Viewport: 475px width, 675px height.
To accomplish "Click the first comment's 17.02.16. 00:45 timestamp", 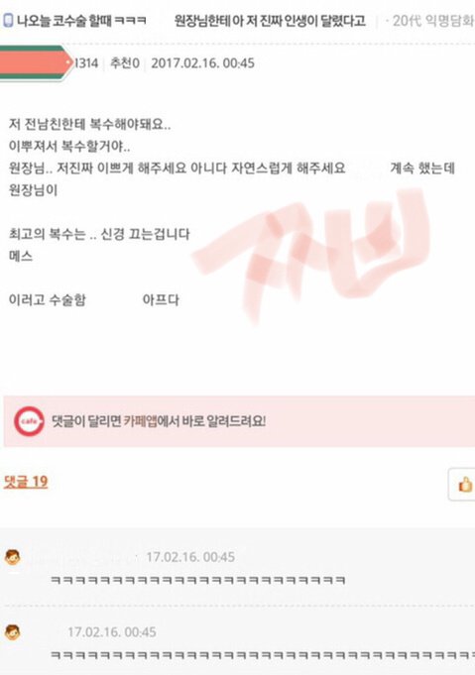I will (x=190, y=557).
